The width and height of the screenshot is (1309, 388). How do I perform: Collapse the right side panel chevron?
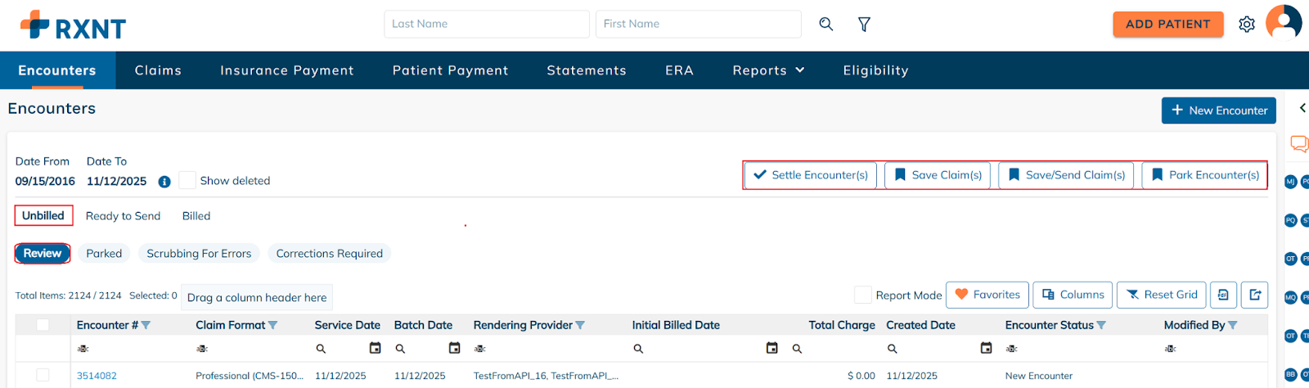point(1302,108)
